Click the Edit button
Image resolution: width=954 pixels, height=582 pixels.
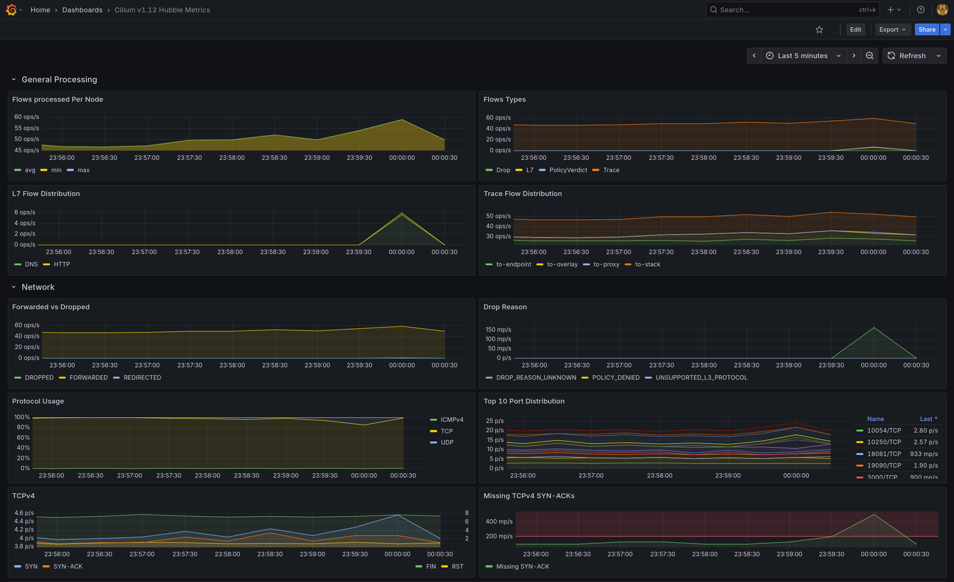[x=855, y=30]
